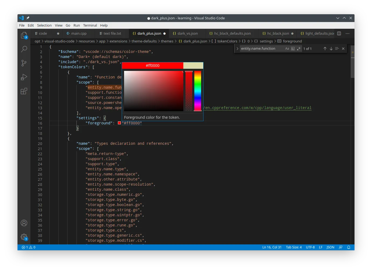Open the resources breadcrumb folder
Image resolution: width=372 pixels, height=271 pixels.
(87, 41)
